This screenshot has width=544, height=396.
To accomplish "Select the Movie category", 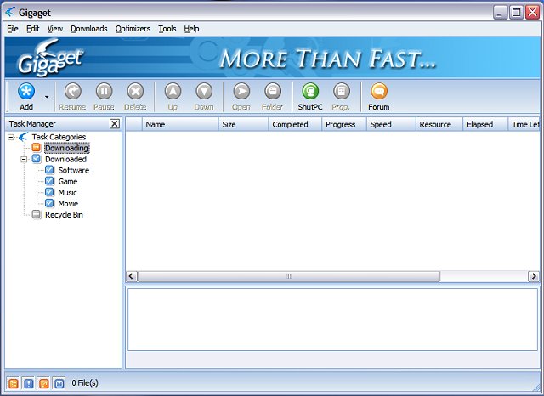I will pos(68,204).
